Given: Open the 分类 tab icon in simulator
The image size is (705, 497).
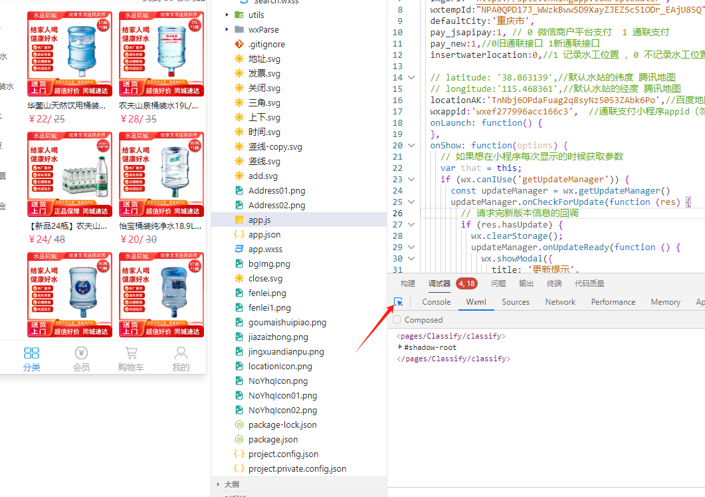Looking at the screenshot, I should click(x=31, y=353).
